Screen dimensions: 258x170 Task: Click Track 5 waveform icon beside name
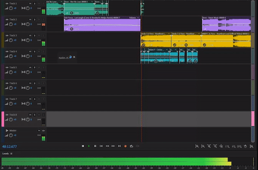(7, 67)
